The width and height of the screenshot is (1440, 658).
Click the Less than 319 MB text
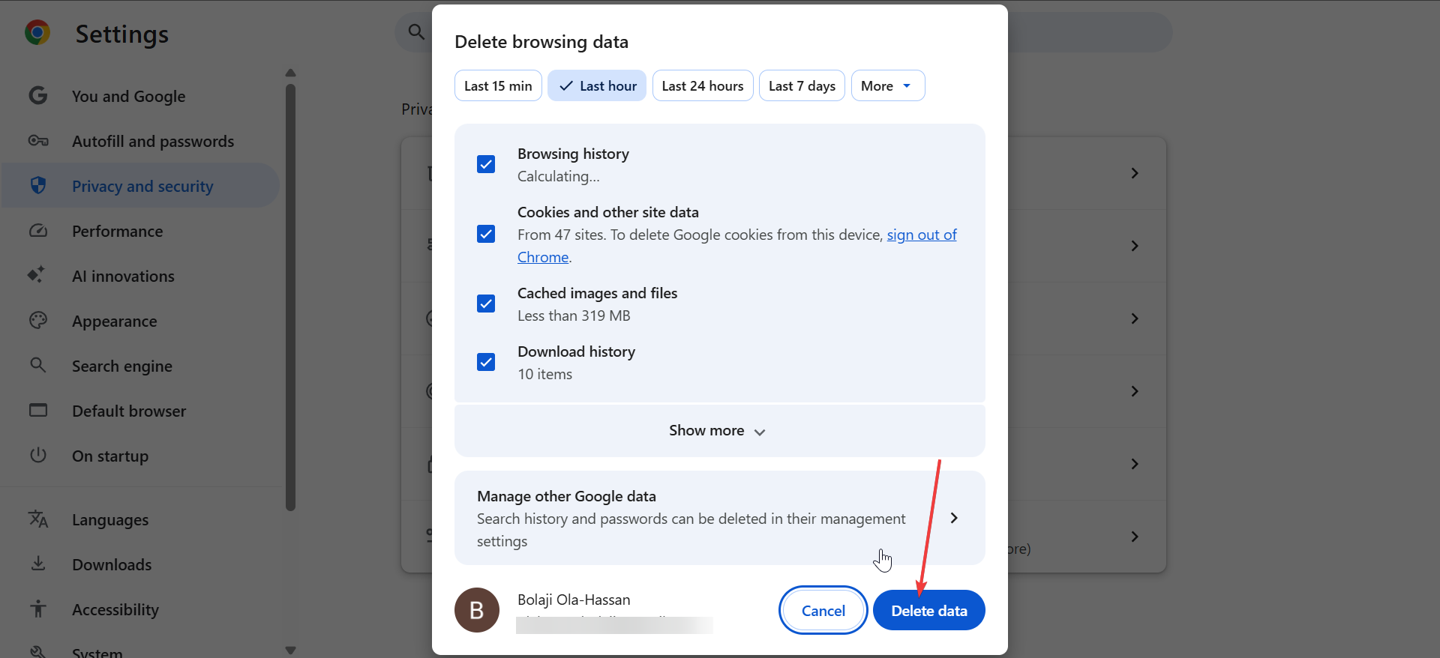574,316
